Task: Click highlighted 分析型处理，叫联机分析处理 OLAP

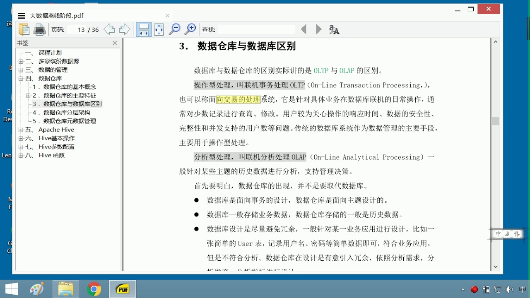Action: (250, 157)
